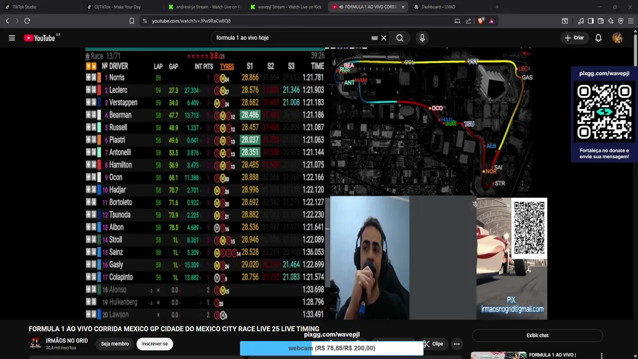Open the browser main menu
The height and width of the screenshot is (359, 638).
click(631, 21)
